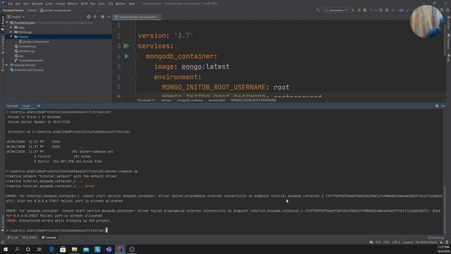451x254 pixels.
Task: Expand the .idea folder arrow
Action: click(x=11, y=28)
